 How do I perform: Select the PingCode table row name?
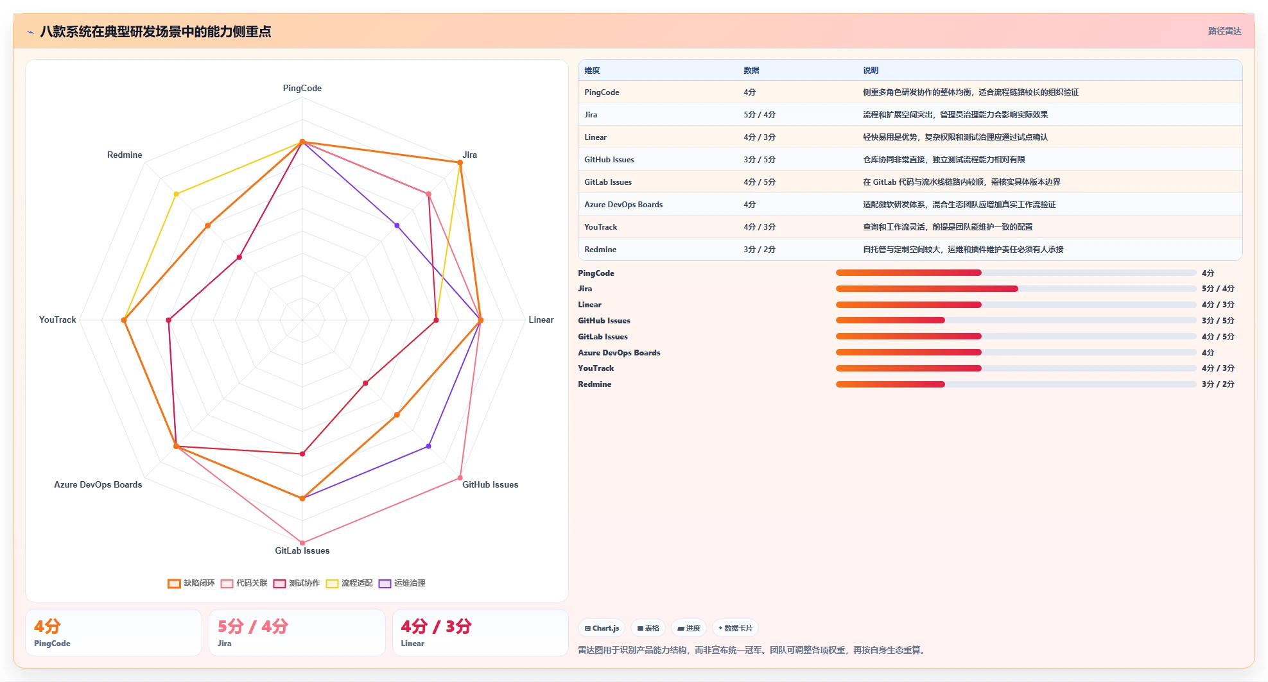602,92
